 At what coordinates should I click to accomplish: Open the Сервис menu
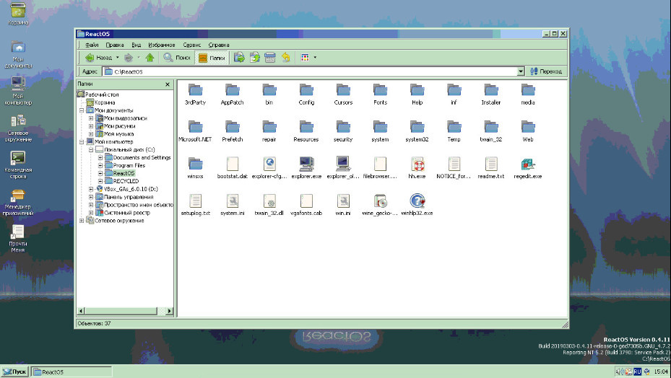[191, 45]
